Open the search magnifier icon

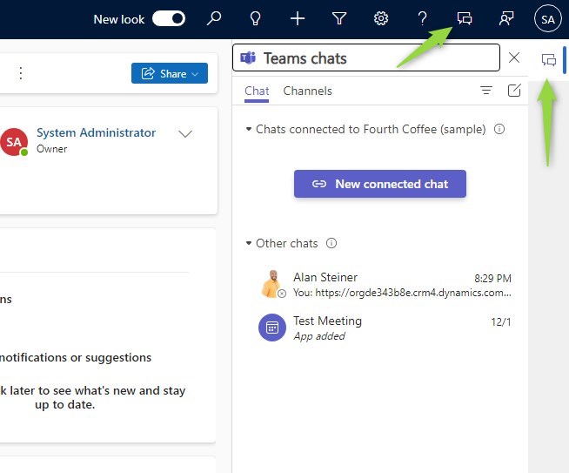point(213,18)
